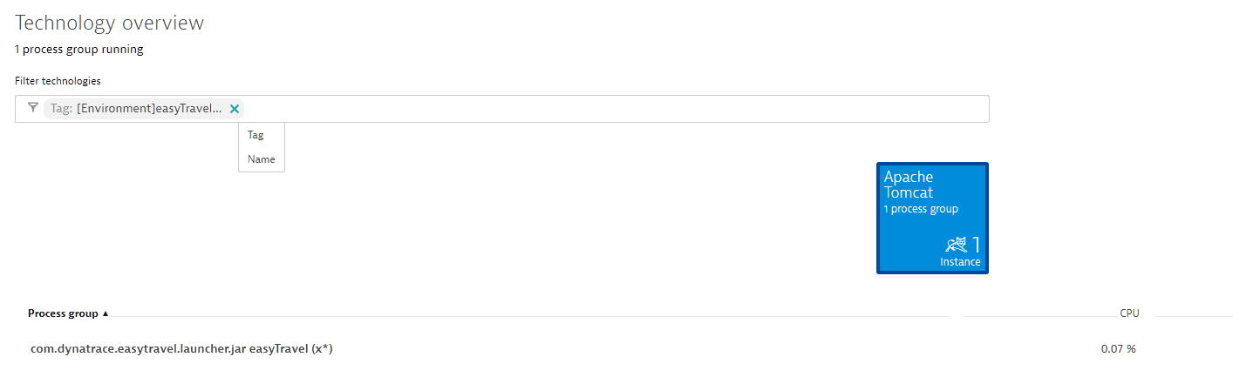1233x384 pixels.
Task: Click the Instance label in the Tomcat tile
Action: [x=960, y=262]
